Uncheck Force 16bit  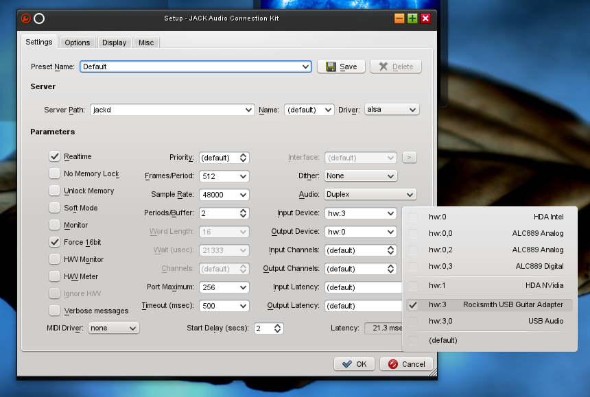coord(55,242)
